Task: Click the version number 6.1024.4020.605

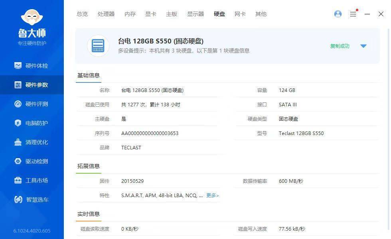Action: 32,231
